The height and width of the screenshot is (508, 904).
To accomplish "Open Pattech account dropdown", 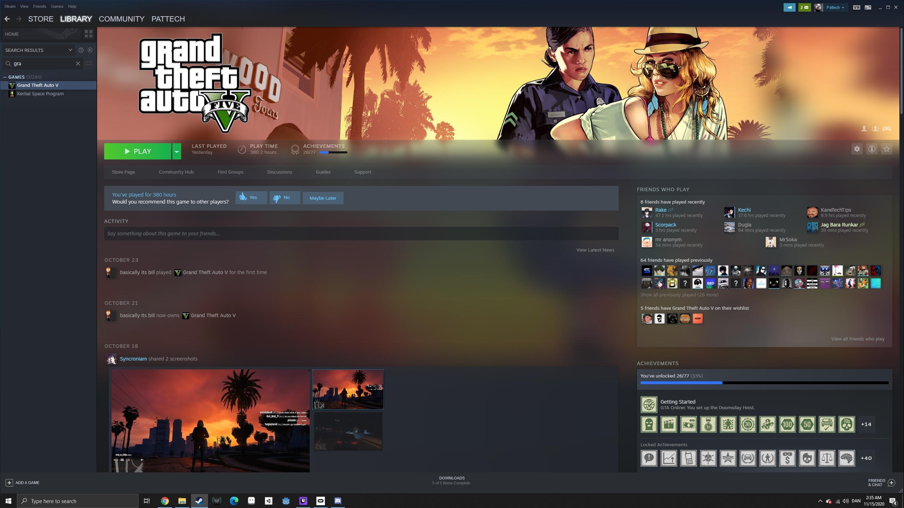I will point(835,7).
